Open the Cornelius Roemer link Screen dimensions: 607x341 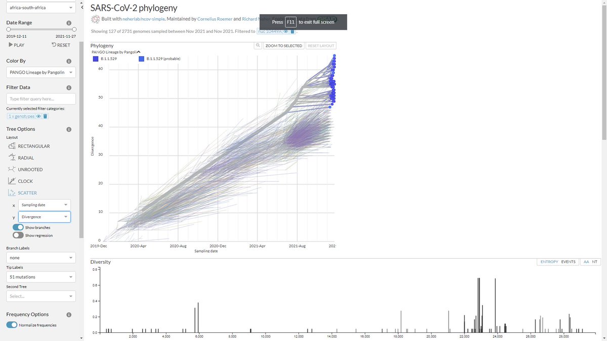[x=214, y=19]
